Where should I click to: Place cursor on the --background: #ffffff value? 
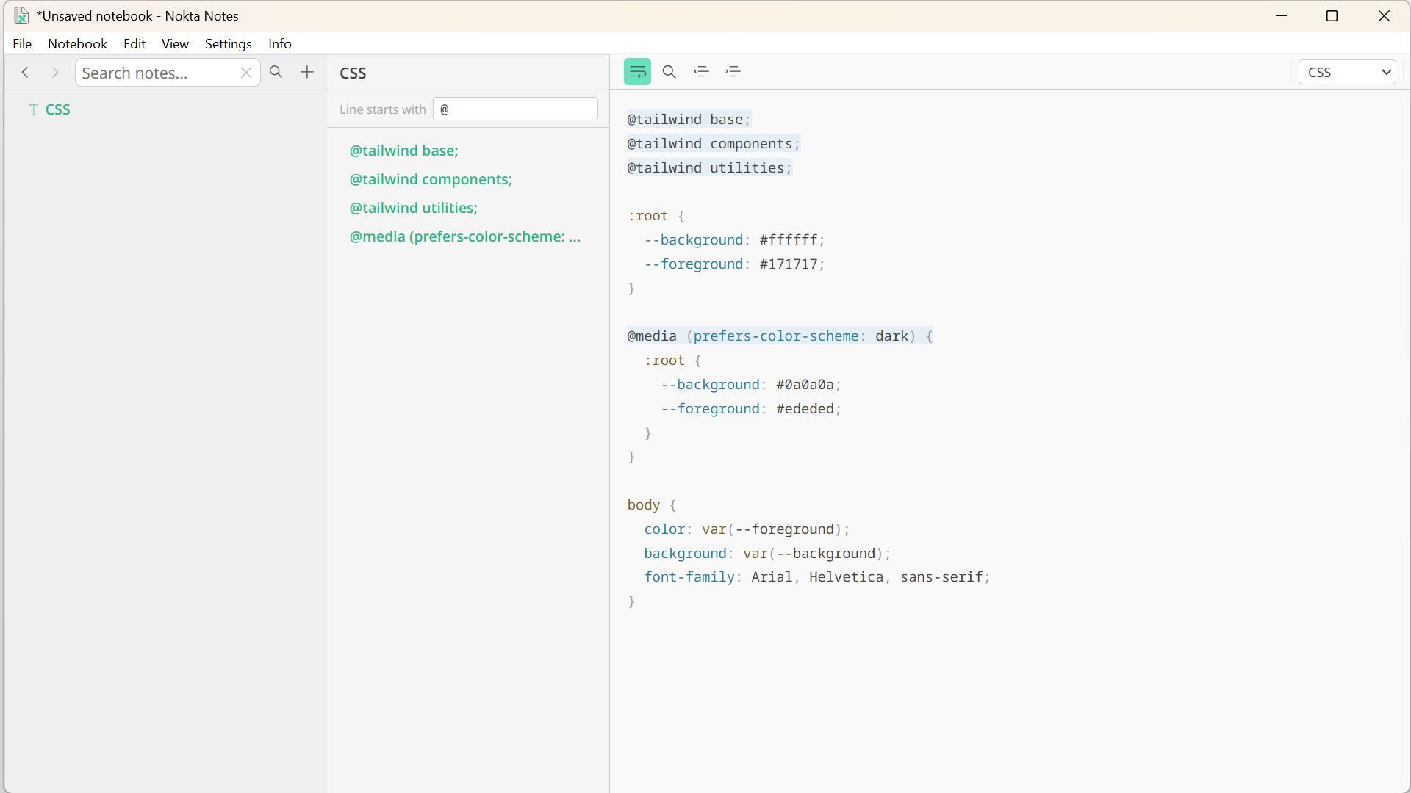[x=790, y=239]
